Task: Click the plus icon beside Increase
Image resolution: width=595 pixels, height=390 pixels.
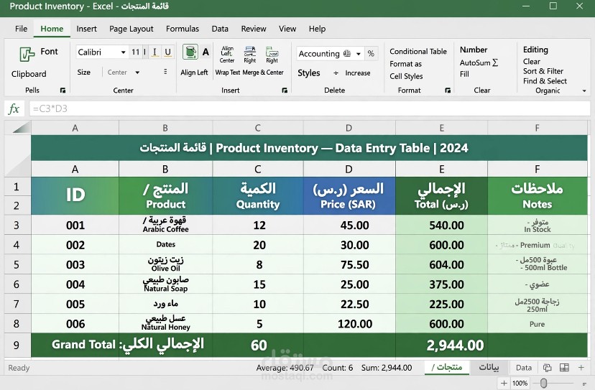Action: click(x=336, y=73)
